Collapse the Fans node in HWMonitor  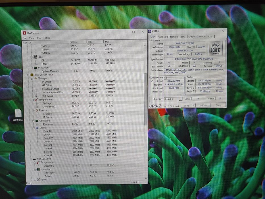[x=32, y=57]
